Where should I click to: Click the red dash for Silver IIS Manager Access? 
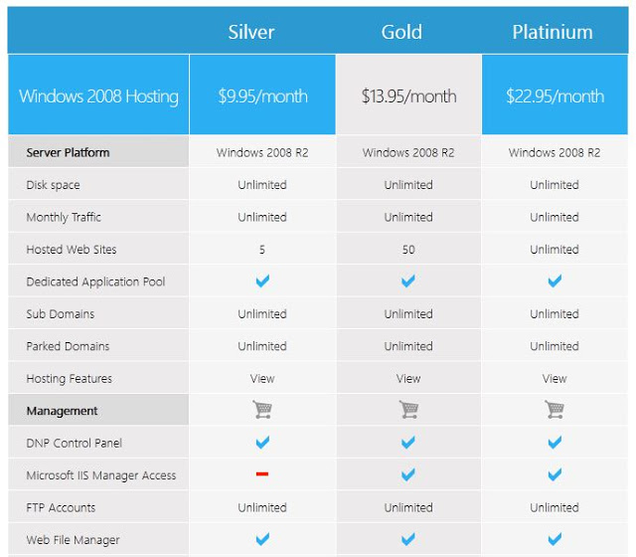coord(262,473)
